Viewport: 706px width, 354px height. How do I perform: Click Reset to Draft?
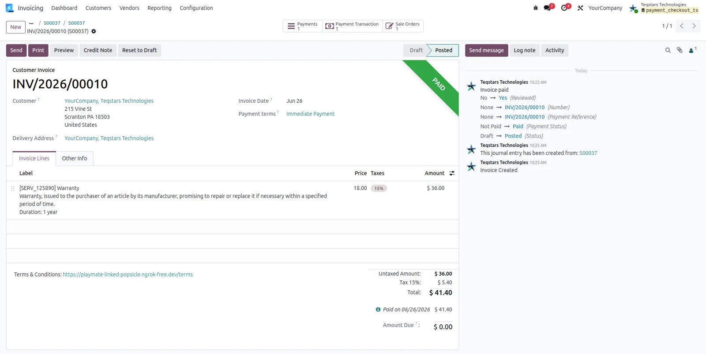[139, 50]
